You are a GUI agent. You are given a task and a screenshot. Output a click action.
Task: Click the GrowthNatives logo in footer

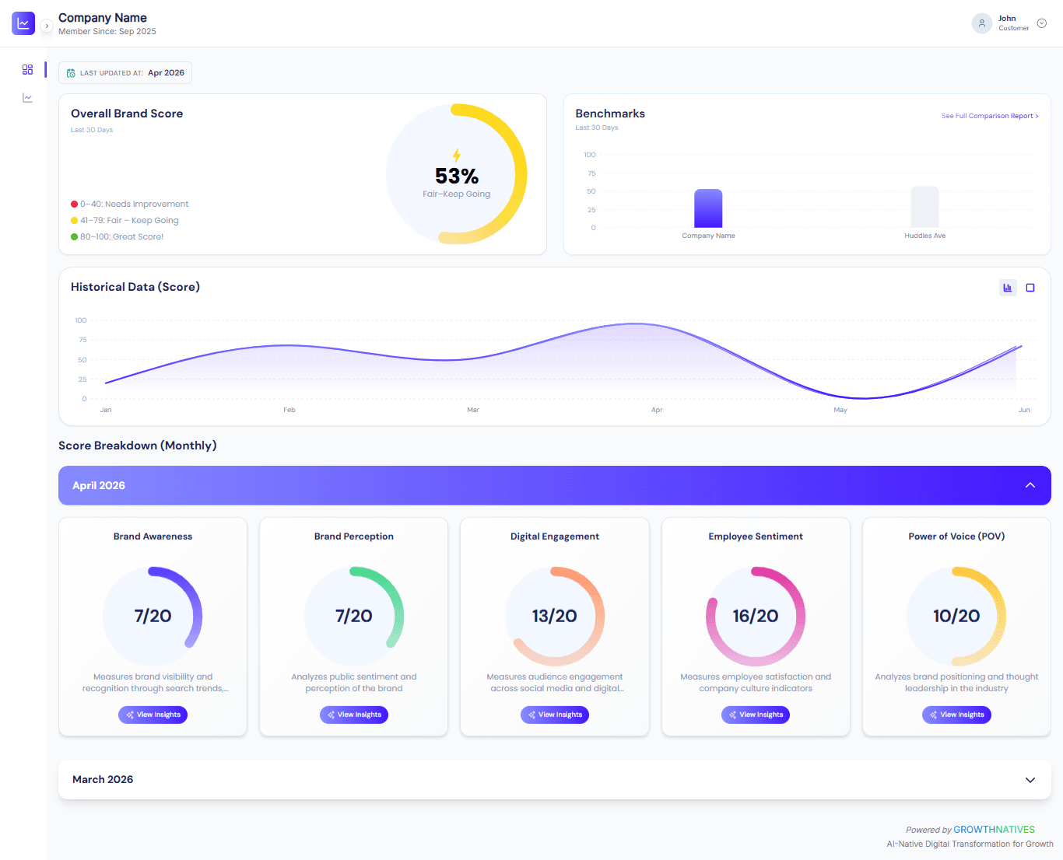[994, 830]
